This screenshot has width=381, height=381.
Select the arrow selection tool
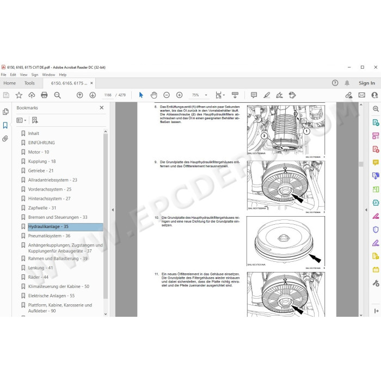141,95
